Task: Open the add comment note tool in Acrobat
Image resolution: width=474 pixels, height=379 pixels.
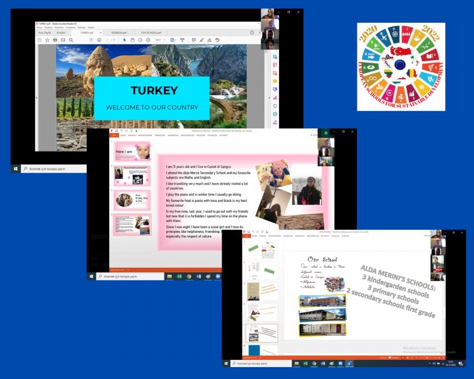Action: (194, 40)
